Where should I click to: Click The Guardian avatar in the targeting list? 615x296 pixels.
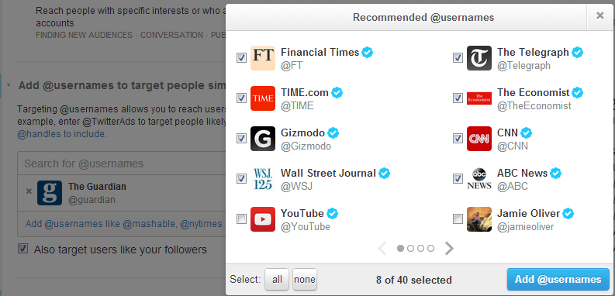pos(50,193)
